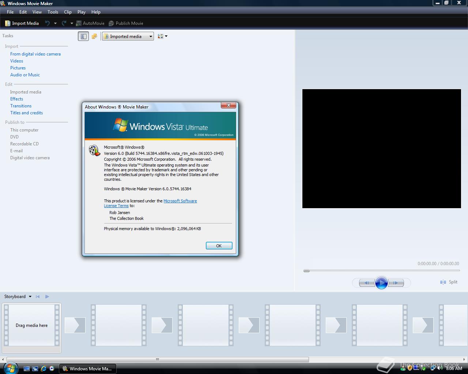Click the Split clip button
The width and height of the screenshot is (468, 374).
click(x=449, y=282)
